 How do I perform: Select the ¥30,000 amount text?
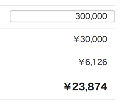click(90, 39)
